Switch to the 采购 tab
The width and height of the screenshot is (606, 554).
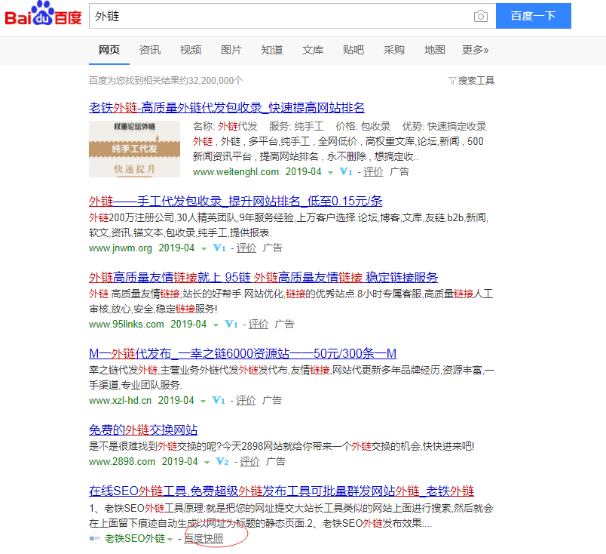(x=393, y=50)
